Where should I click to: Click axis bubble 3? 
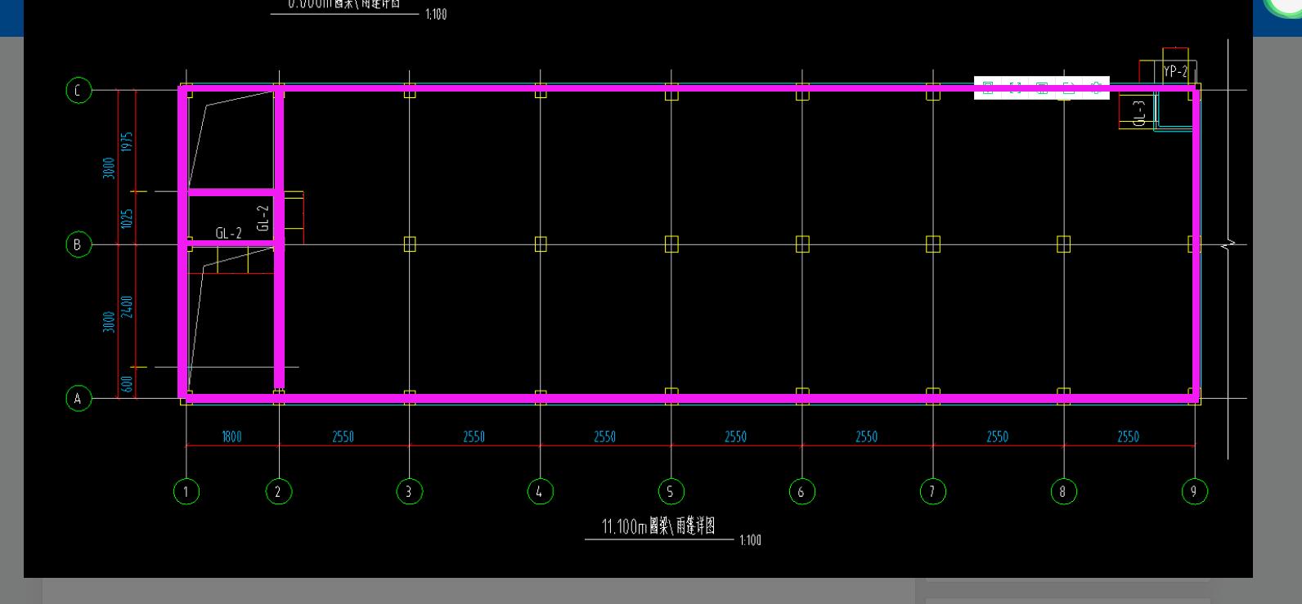click(x=409, y=491)
